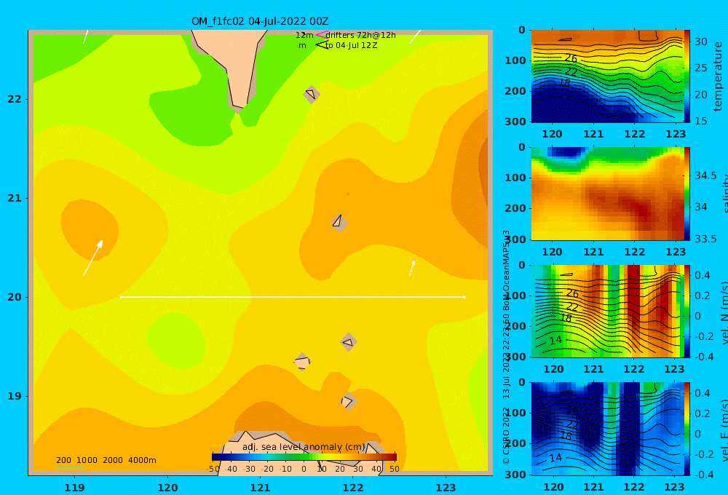
Task: Click the vel. N panel colour bar
Action: [x=687, y=311]
